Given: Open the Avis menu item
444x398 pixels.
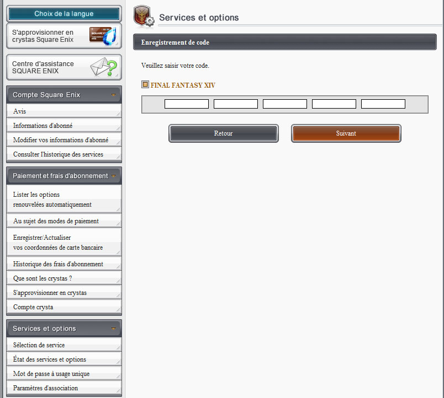Looking at the screenshot, I should coord(64,111).
